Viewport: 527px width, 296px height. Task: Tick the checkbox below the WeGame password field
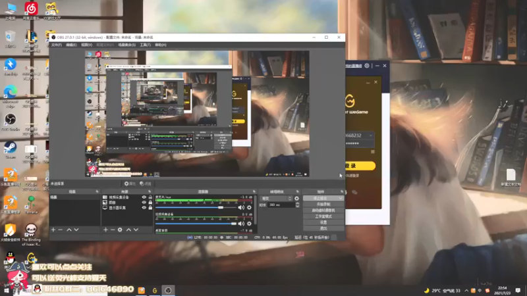[372, 152]
